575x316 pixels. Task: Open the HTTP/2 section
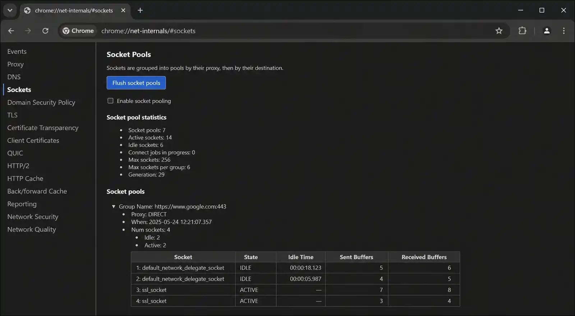18,166
